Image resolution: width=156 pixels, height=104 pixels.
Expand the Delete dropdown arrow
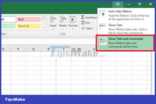63,29
